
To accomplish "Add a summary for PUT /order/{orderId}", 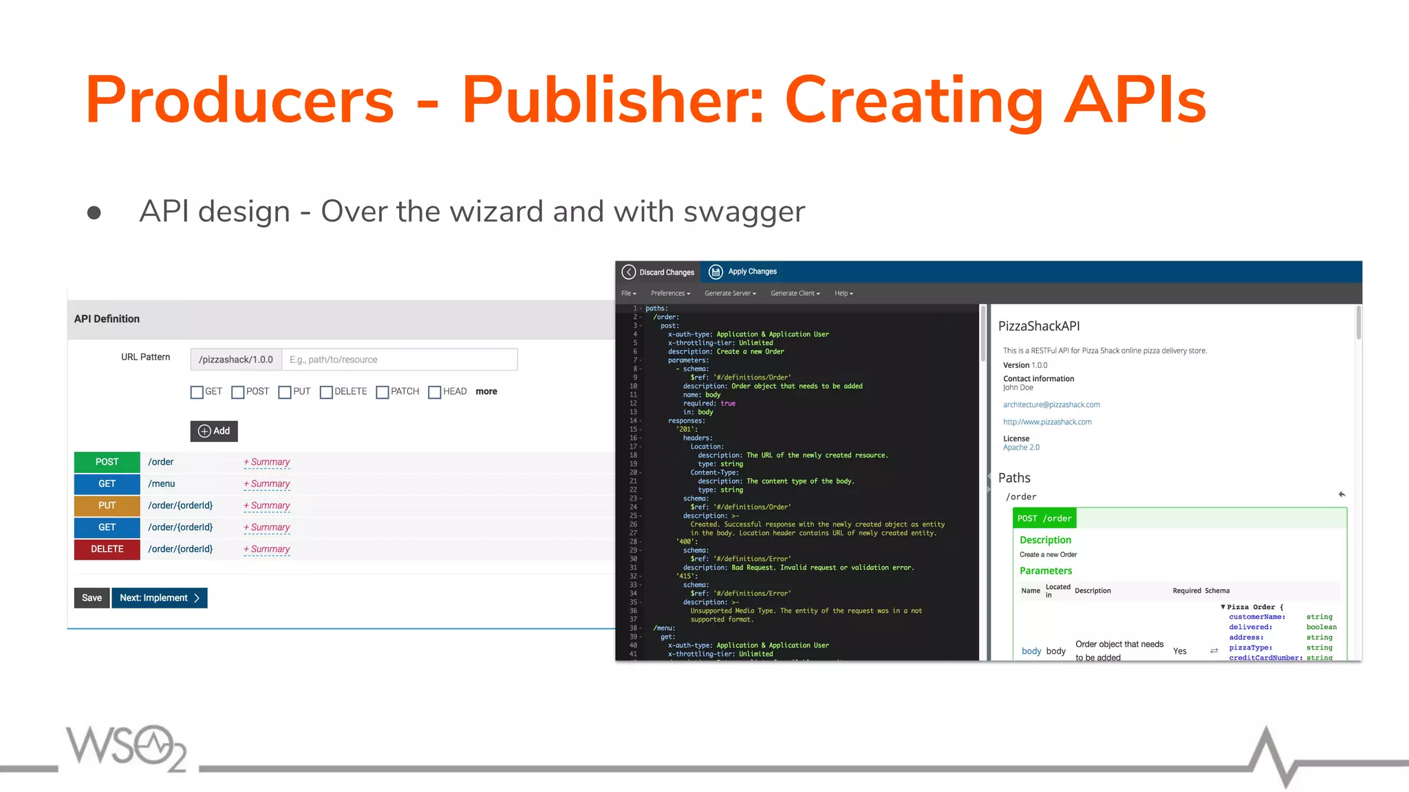I will [267, 505].
